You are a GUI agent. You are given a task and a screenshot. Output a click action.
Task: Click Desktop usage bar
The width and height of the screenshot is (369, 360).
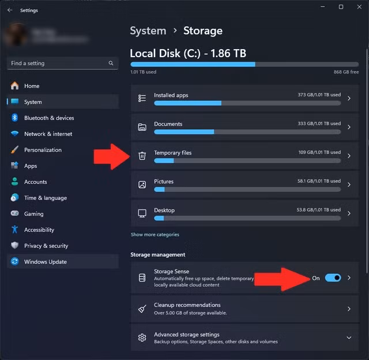point(247,218)
